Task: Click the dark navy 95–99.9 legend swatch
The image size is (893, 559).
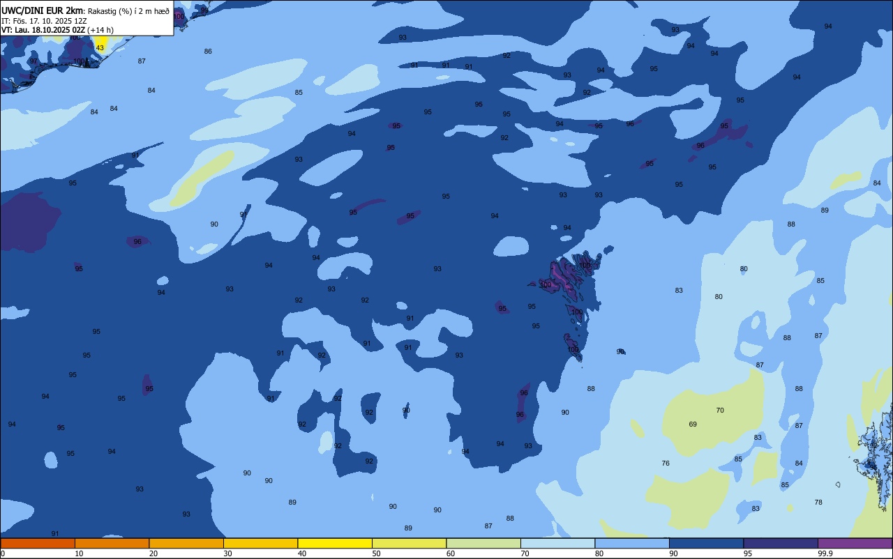Action: 781,543
